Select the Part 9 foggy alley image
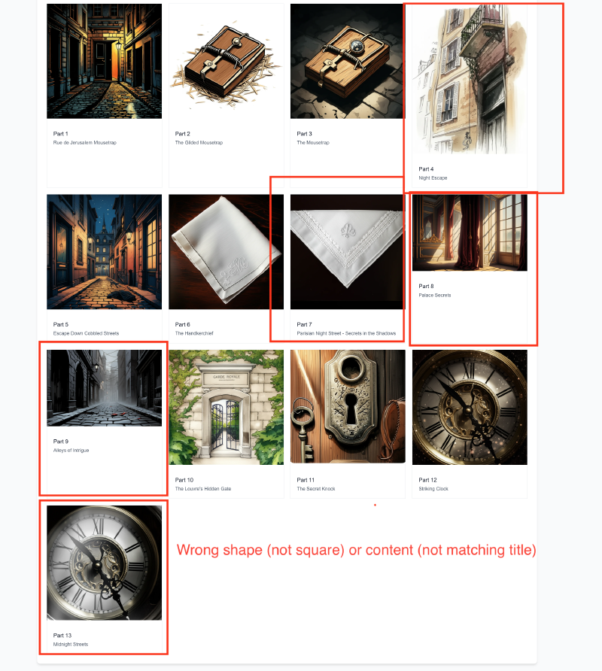Viewport: 602px width, 671px height. 104,387
